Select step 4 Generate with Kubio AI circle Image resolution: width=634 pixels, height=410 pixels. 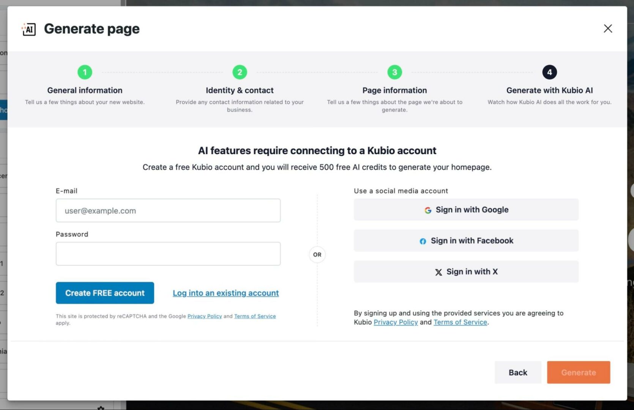[549, 72]
